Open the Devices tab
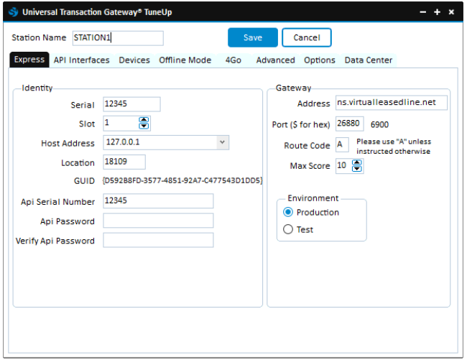The image size is (467, 360). coord(134,60)
